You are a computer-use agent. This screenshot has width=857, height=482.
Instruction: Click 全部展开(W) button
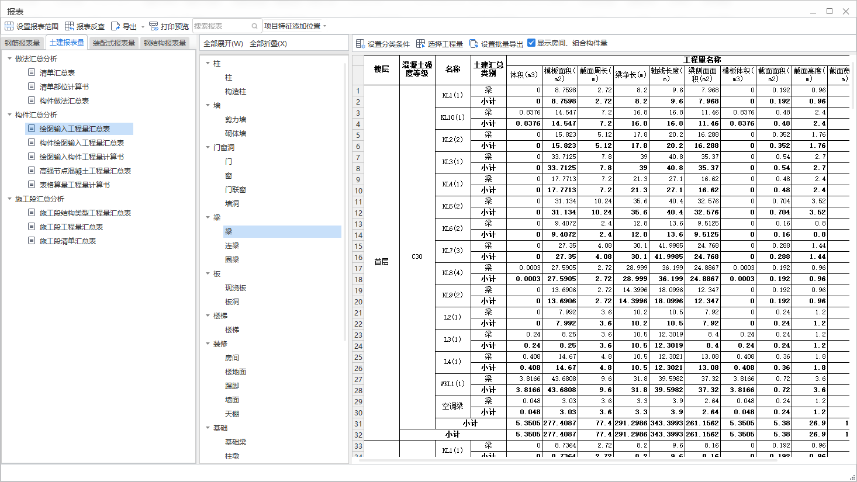pos(223,44)
